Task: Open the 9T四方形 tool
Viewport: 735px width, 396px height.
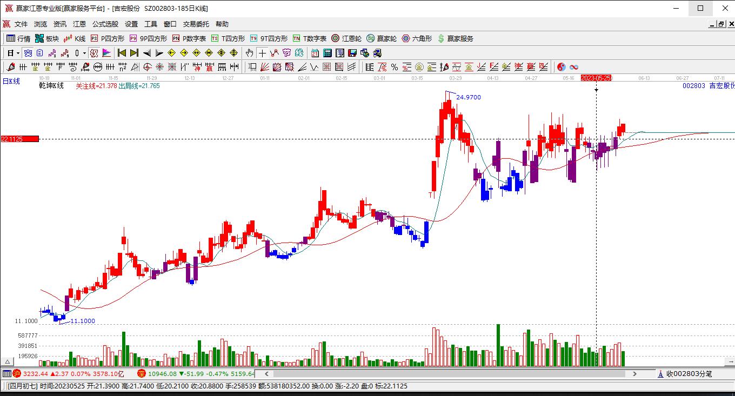Action: 269,38
